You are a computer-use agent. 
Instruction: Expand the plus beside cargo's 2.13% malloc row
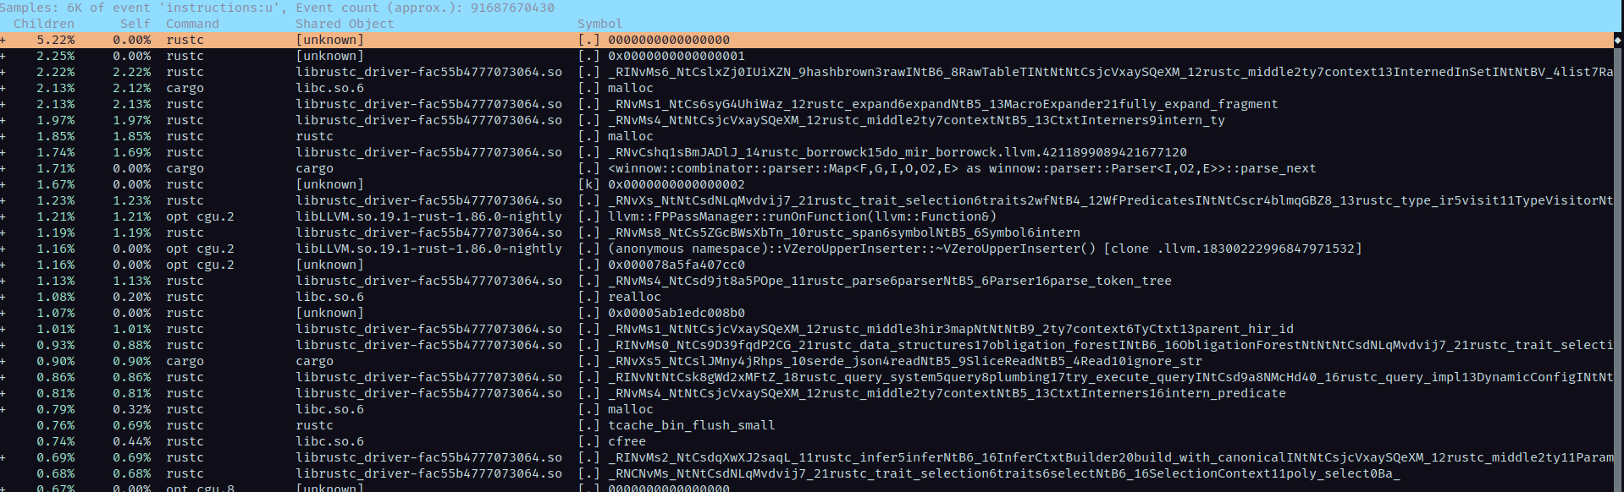[x=3, y=88]
